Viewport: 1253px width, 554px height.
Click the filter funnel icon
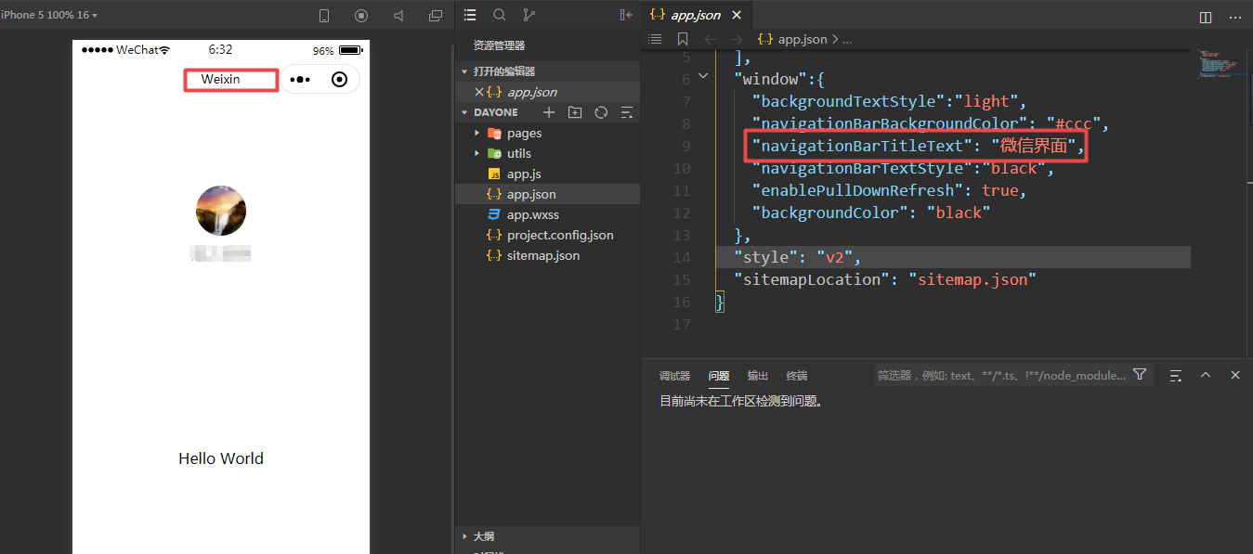[1141, 375]
